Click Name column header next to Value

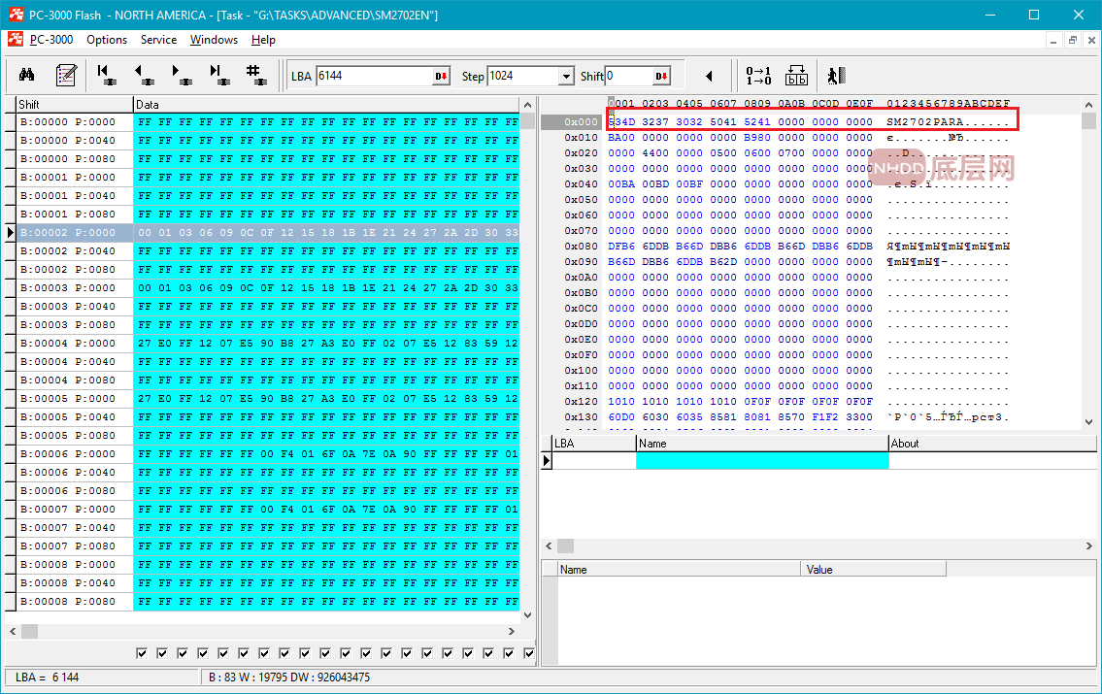pyautogui.click(x=679, y=569)
